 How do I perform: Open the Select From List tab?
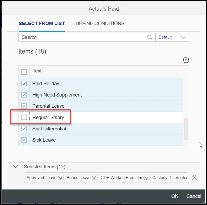(42, 24)
